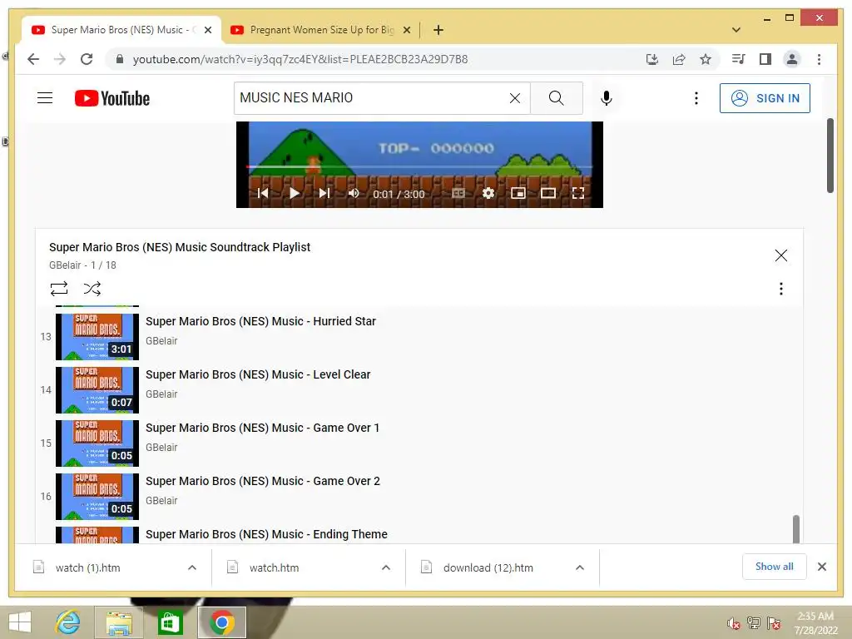This screenshot has height=639, width=852.
Task: Go to the YouTube home logo
Action: tap(112, 98)
